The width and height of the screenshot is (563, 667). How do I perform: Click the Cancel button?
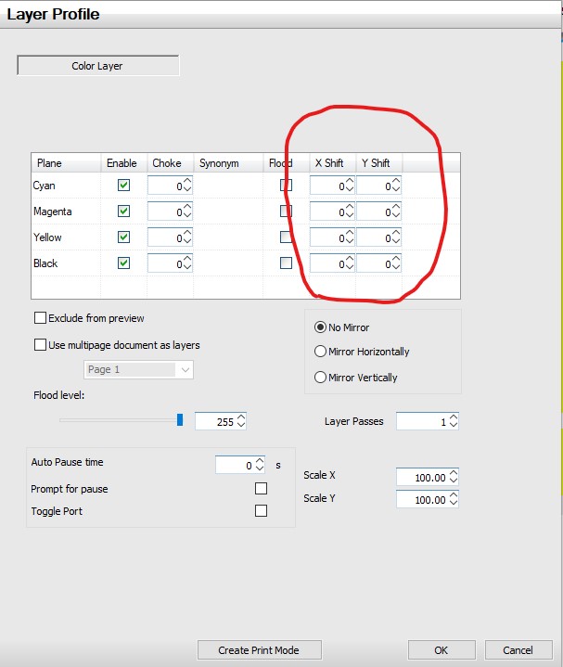(x=518, y=650)
